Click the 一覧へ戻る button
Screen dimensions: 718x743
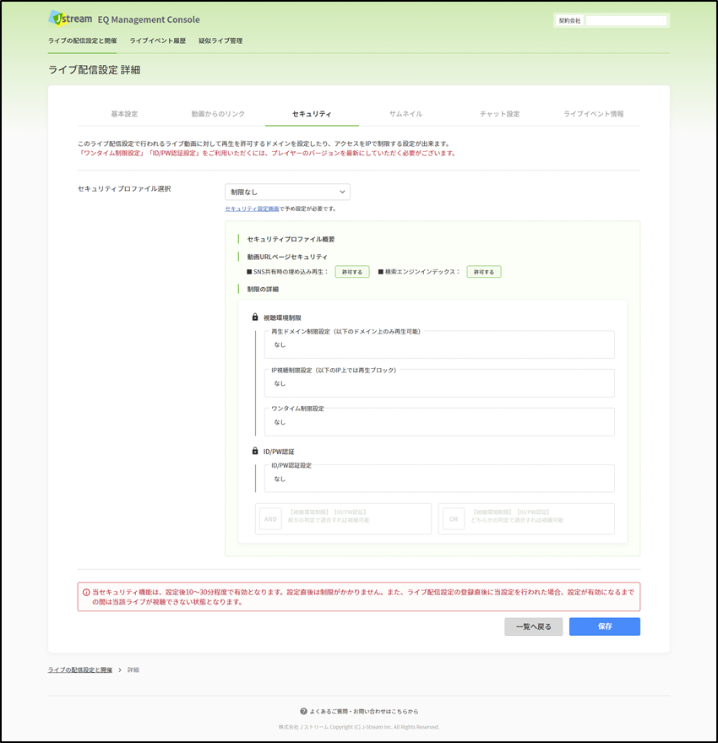(534, 626)
